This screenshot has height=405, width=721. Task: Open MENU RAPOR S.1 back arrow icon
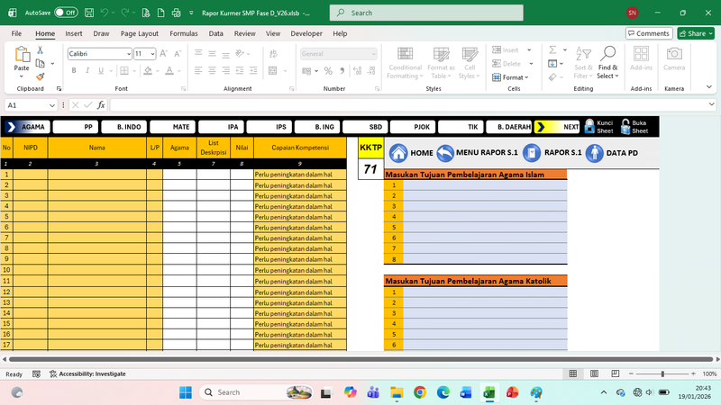(x=445, y=153)
